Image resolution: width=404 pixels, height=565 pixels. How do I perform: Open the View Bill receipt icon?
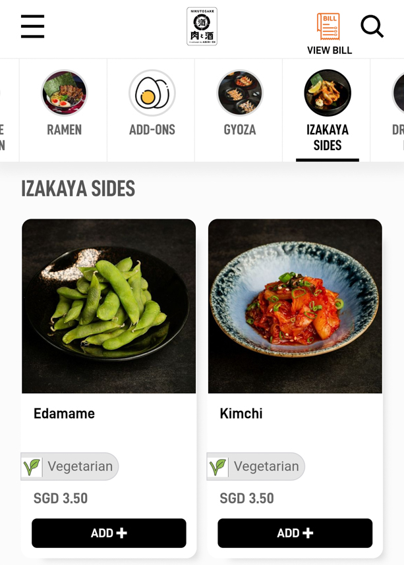point(328,27)
